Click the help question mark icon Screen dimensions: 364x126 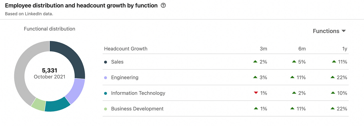pos(163,5)
